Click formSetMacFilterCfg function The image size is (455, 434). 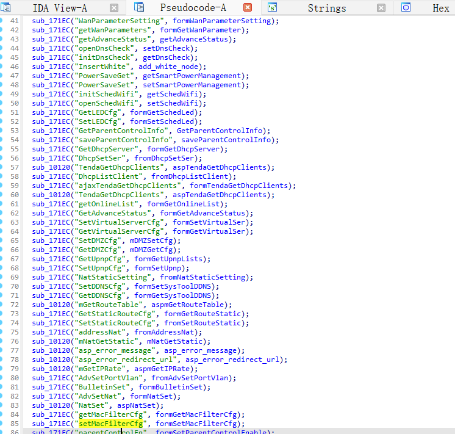click(196, 424)
